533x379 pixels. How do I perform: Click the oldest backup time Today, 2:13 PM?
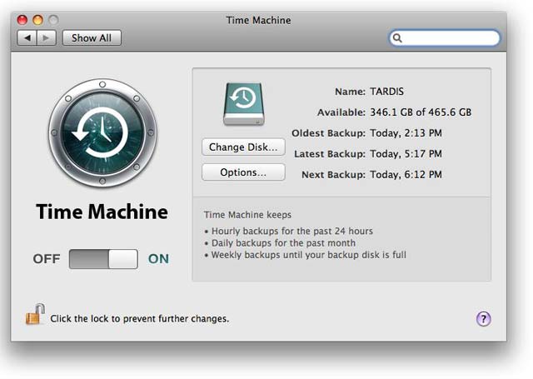406,133
